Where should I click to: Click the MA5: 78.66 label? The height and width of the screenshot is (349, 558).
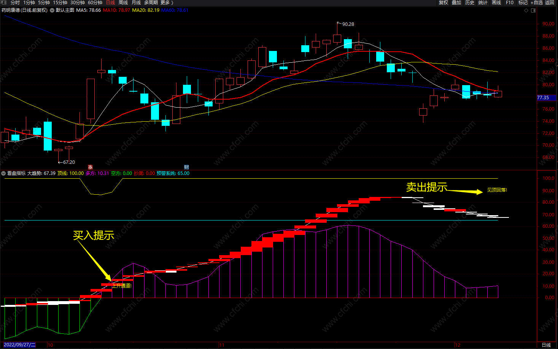pos(89,10)
